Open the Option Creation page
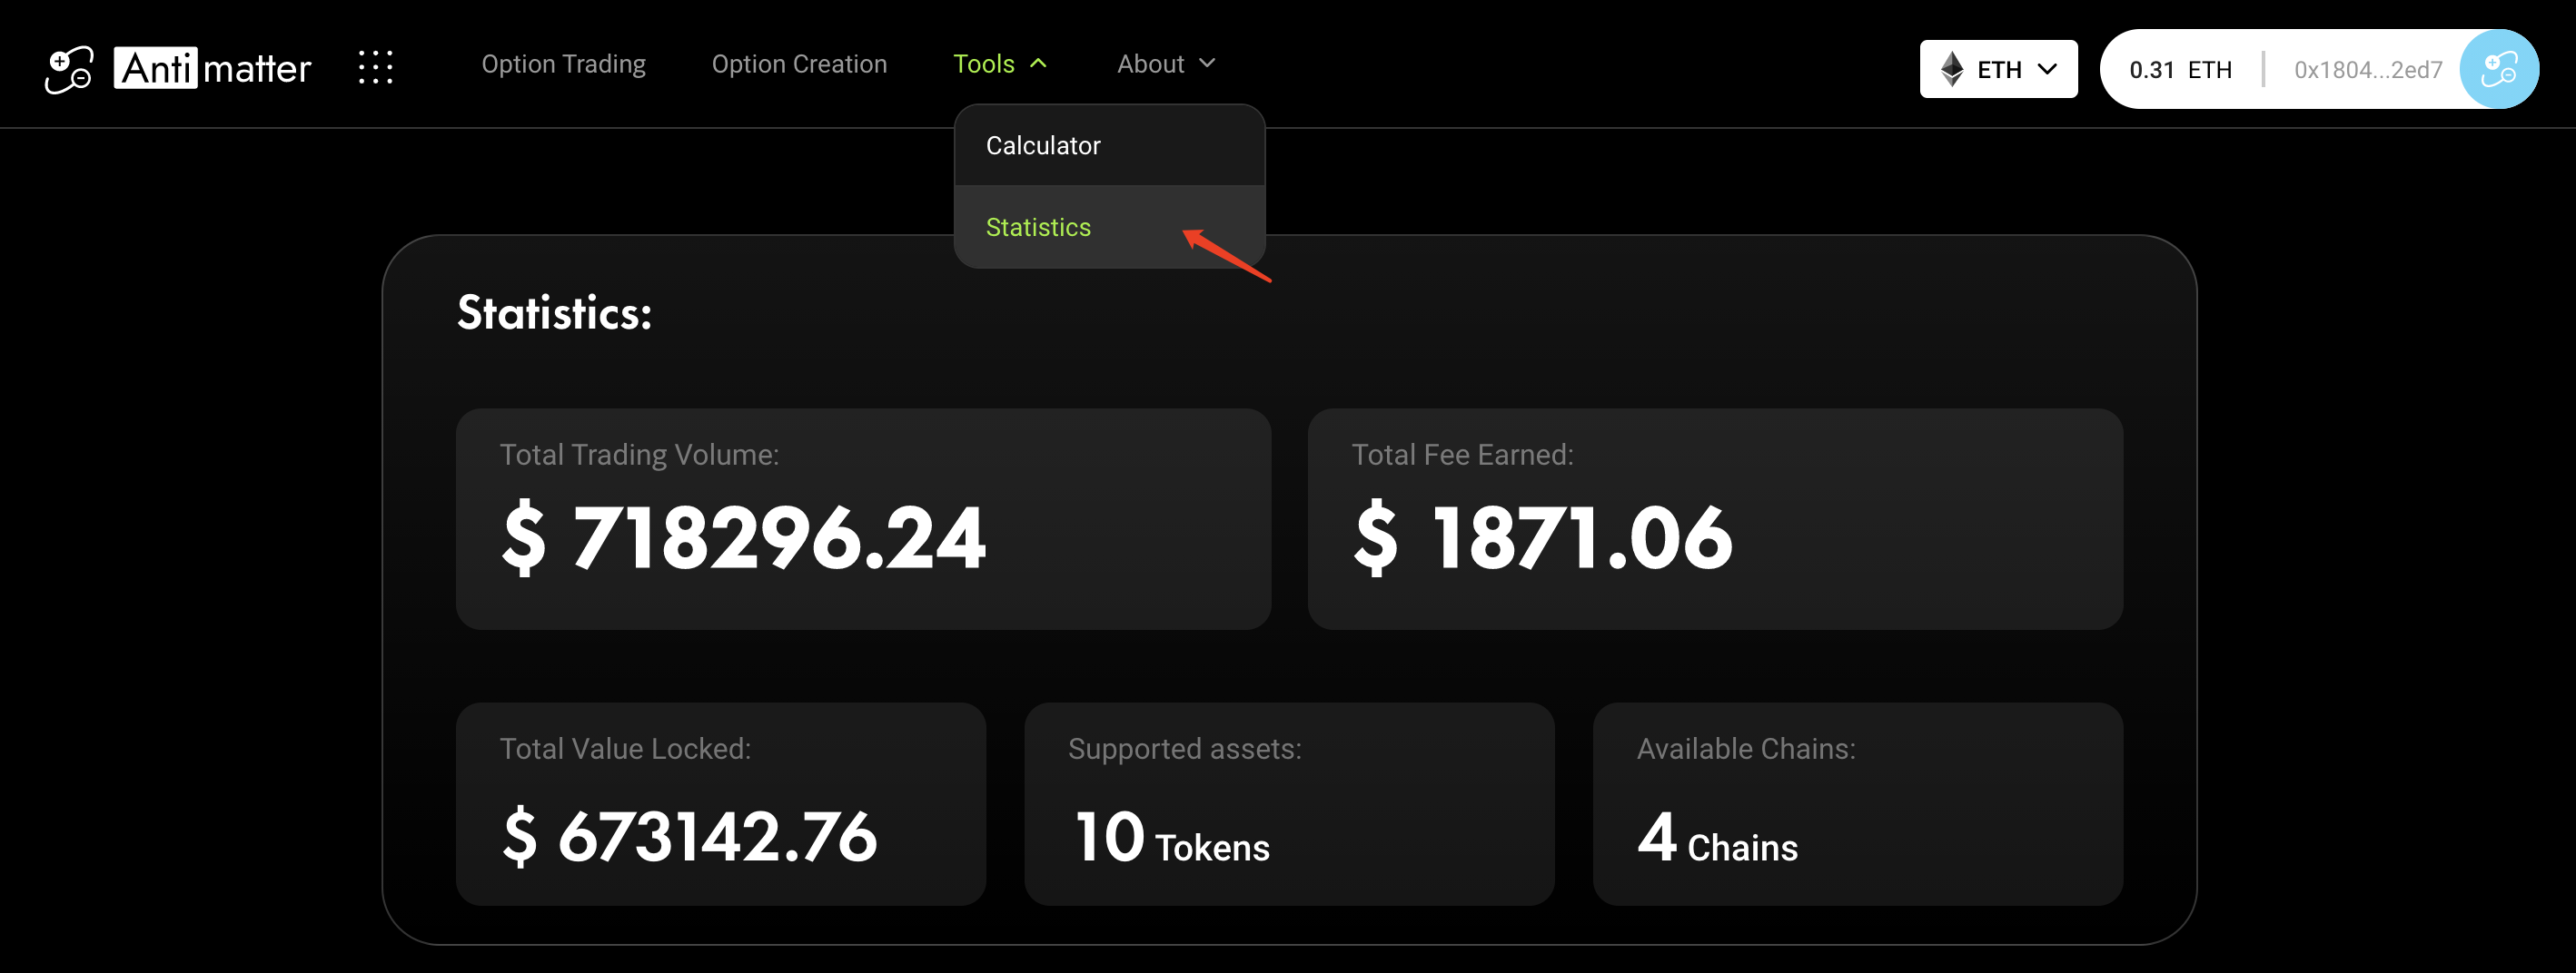The image size is (2576, 973). point(798,64)
